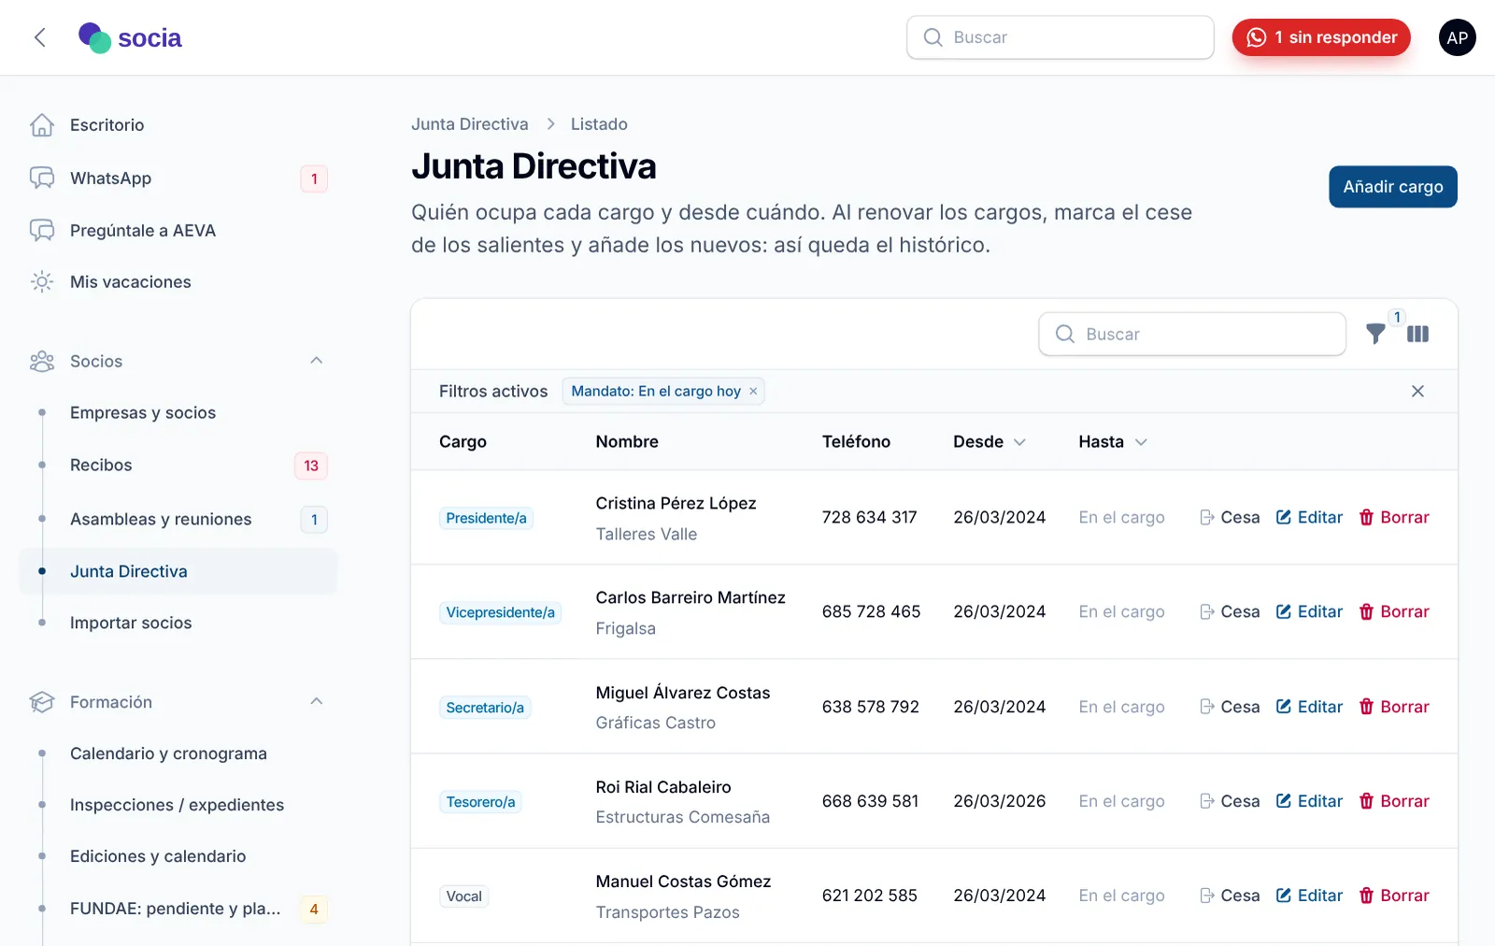Toggle table columns icon
Viewport: 1495px width, 946px height.
1417,334
